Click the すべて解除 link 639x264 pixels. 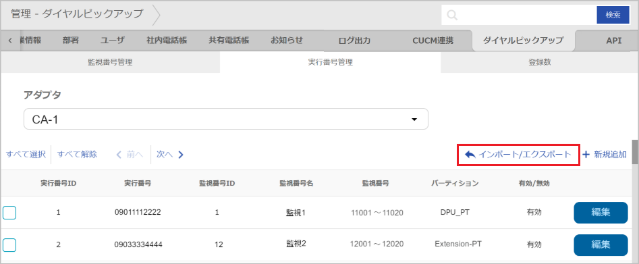pyautogui.click(x=77, y=155)
